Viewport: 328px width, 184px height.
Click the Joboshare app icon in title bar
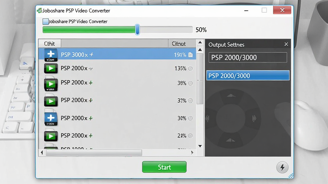pos(39,11)
